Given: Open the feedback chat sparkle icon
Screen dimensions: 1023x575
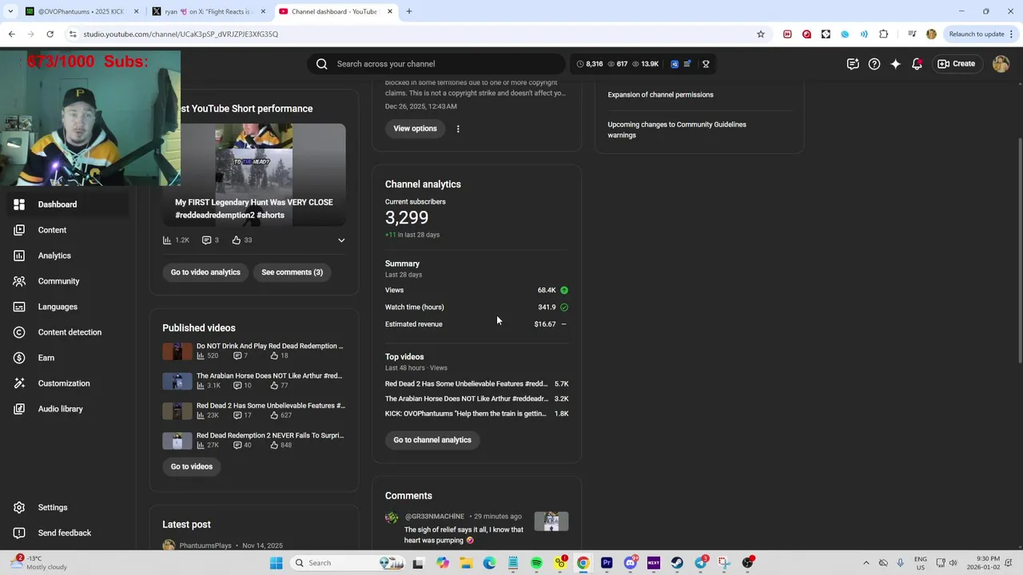Looking at the screenshot, I should coord(853,64).
